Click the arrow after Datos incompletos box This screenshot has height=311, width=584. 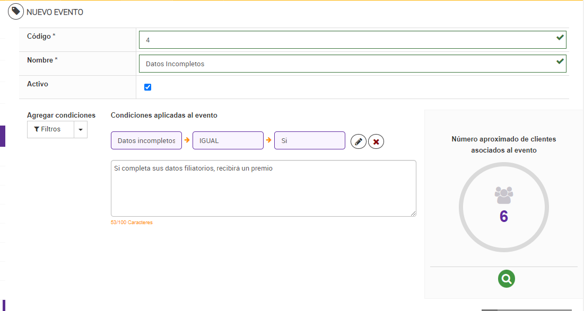click(x=187, y=140)
